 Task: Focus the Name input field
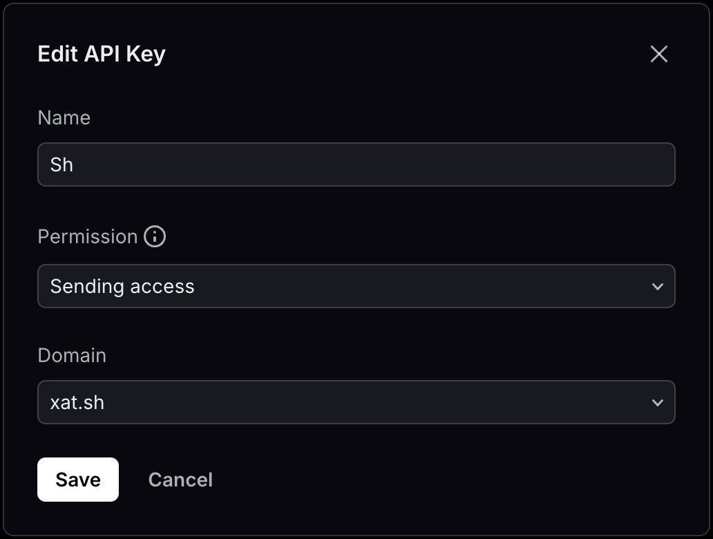(356, 164)
